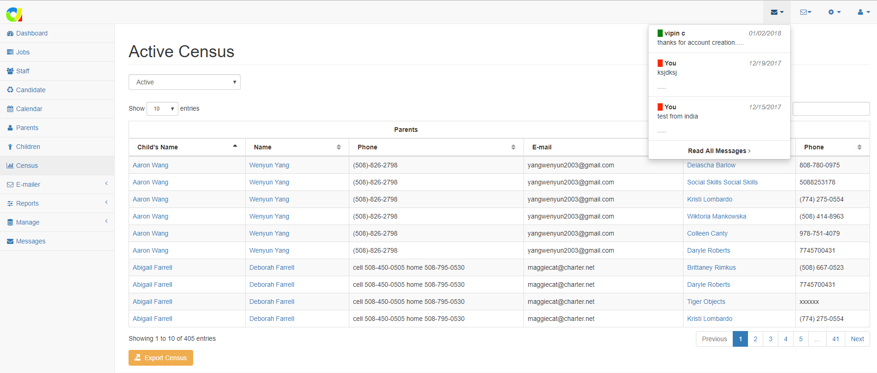877x373 pixels.
Task: Go to page 3 of the table
Action: click(x=770, y=339)
